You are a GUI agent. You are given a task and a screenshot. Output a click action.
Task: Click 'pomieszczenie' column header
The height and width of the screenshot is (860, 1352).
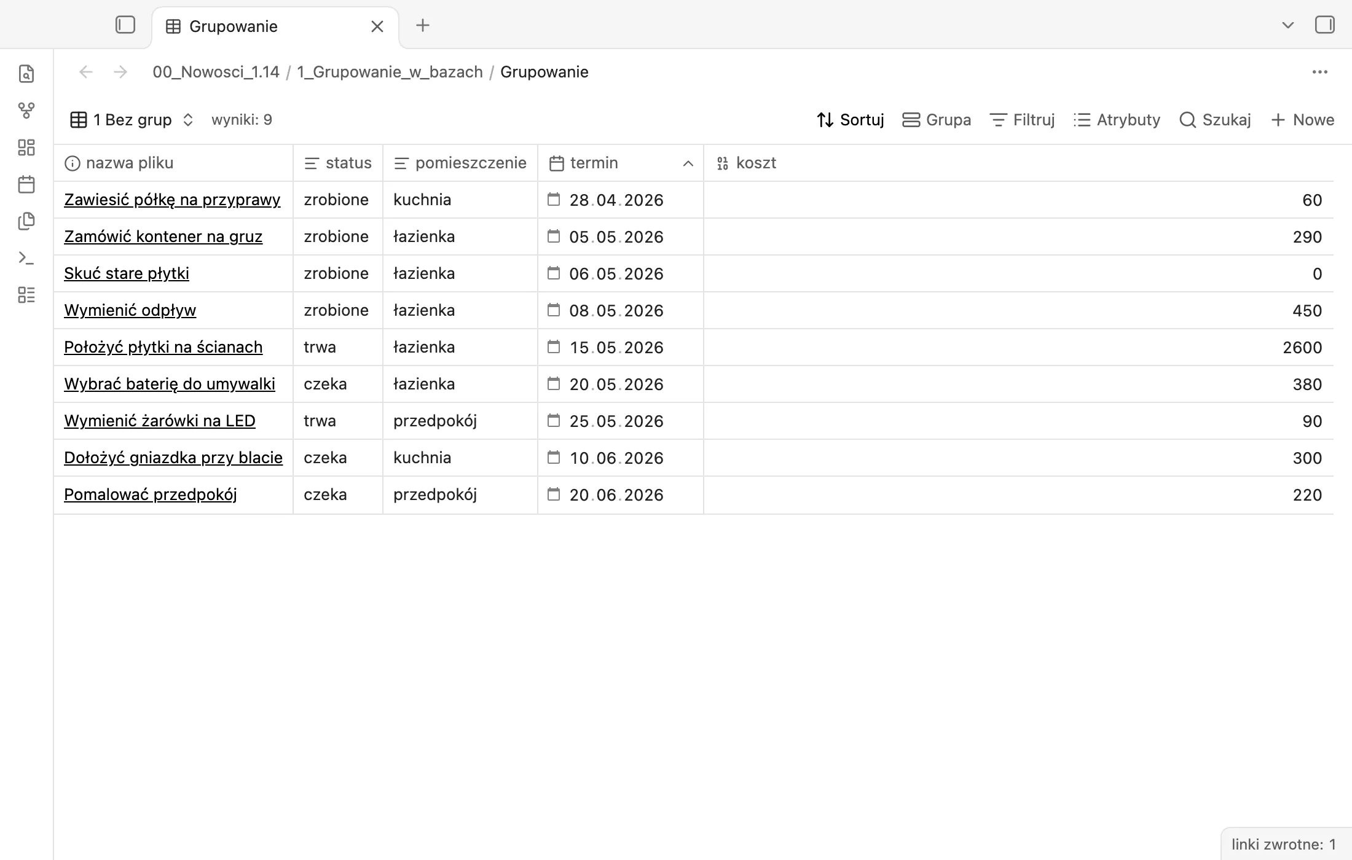pyautogui.click(x=460, y=163)
